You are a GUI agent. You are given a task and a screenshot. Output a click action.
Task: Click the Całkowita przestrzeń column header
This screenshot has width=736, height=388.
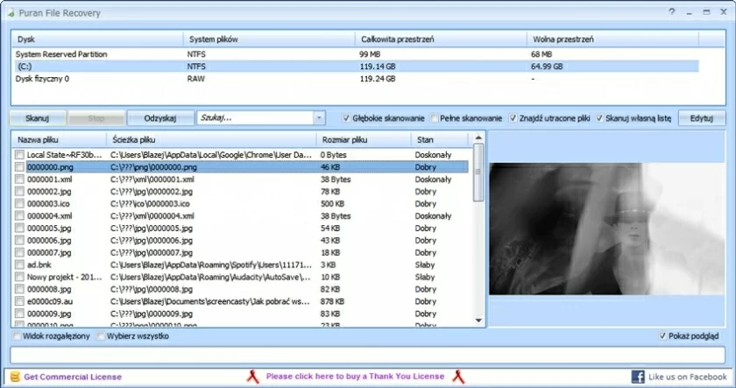click(x=441, y=39)
